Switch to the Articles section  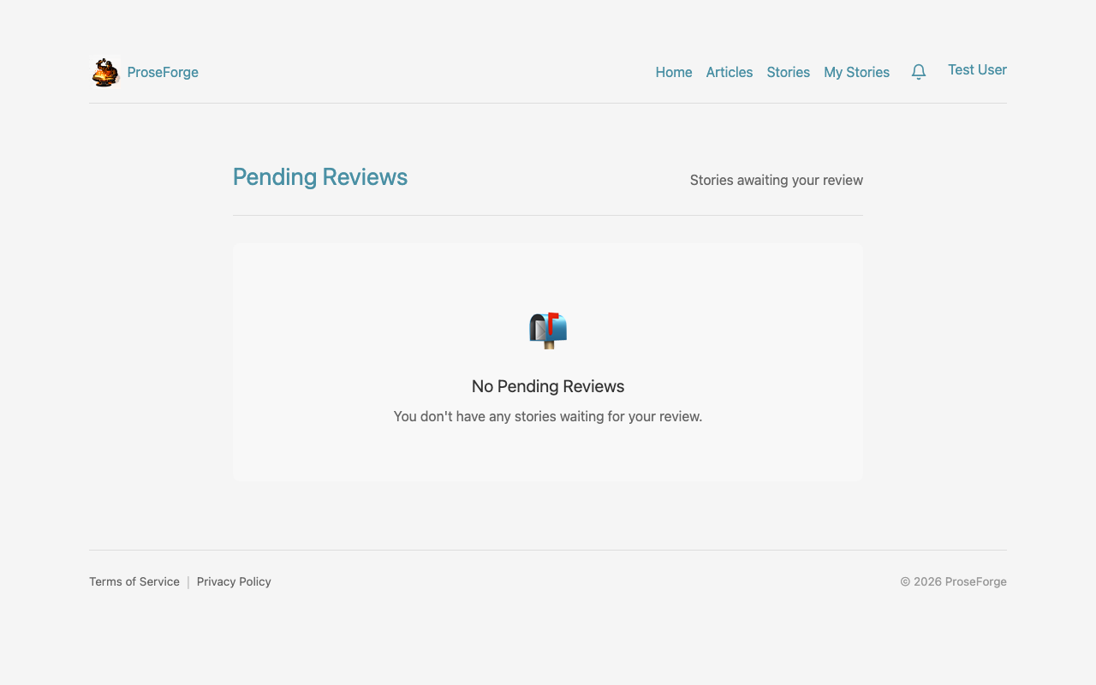point(729,72)
